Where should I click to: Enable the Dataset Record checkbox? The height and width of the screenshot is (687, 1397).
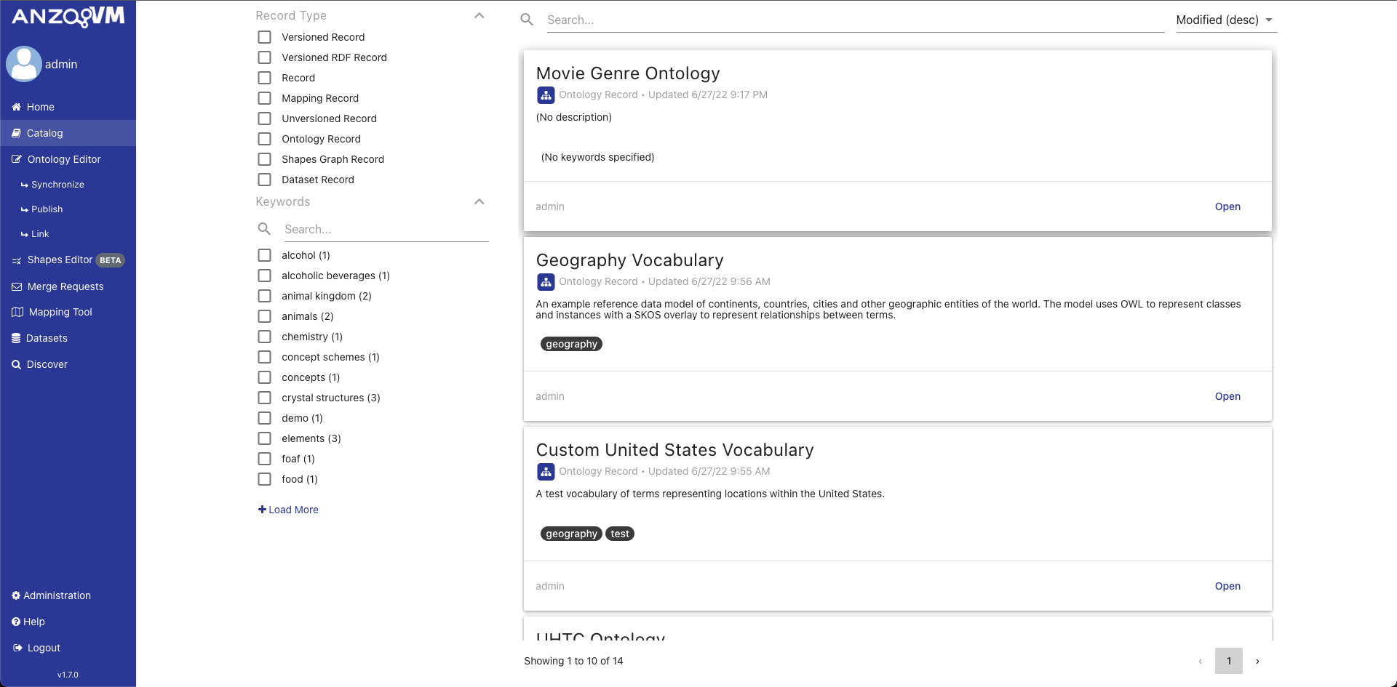pyautogui.click(x=265, y=180)
